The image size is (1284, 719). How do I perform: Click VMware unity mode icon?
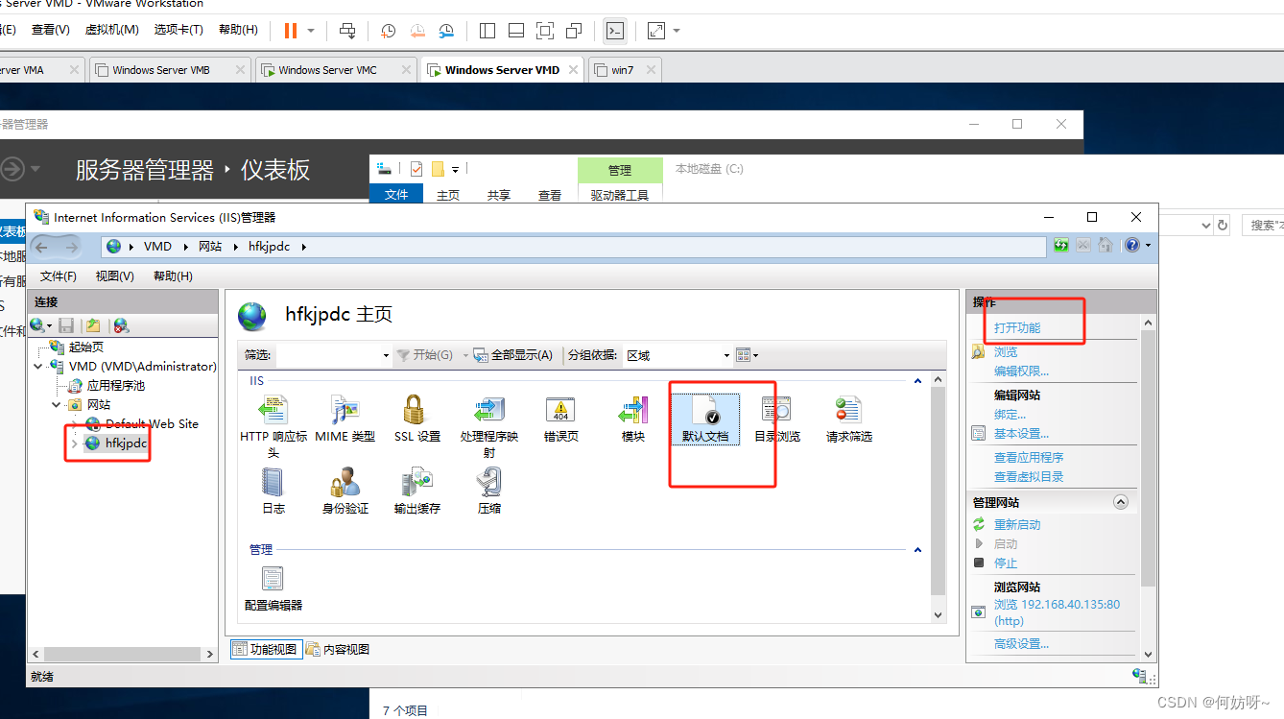[x=574, y=31]
